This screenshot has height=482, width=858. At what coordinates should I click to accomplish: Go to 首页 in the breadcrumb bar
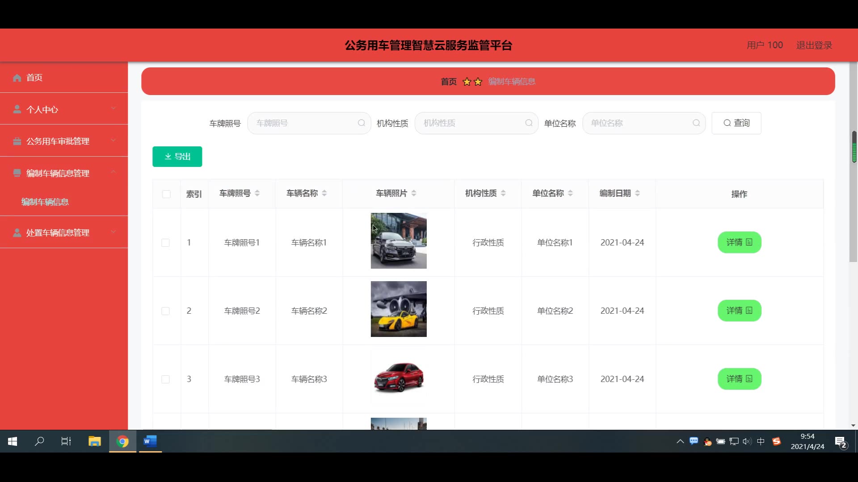click(x=449, y=82)
